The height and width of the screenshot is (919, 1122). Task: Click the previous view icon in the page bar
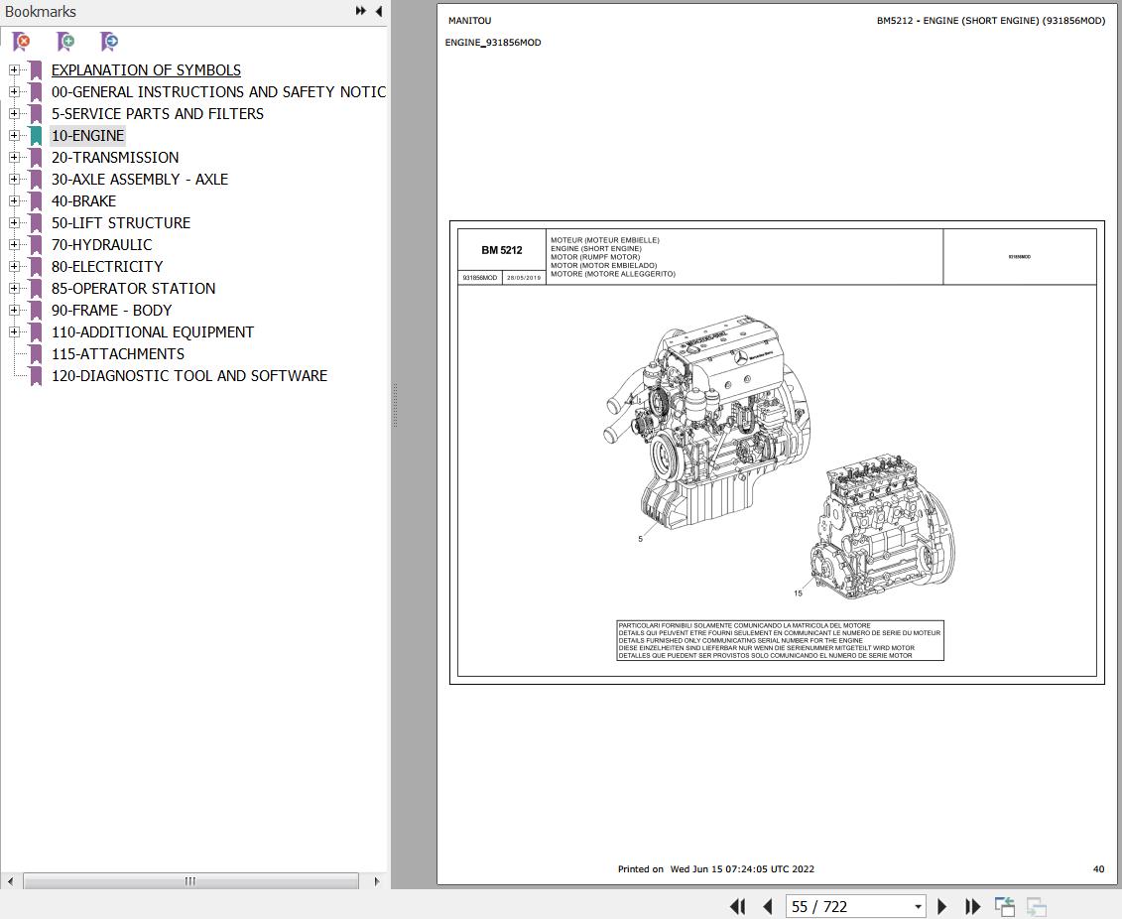[x=1005, y=907]
